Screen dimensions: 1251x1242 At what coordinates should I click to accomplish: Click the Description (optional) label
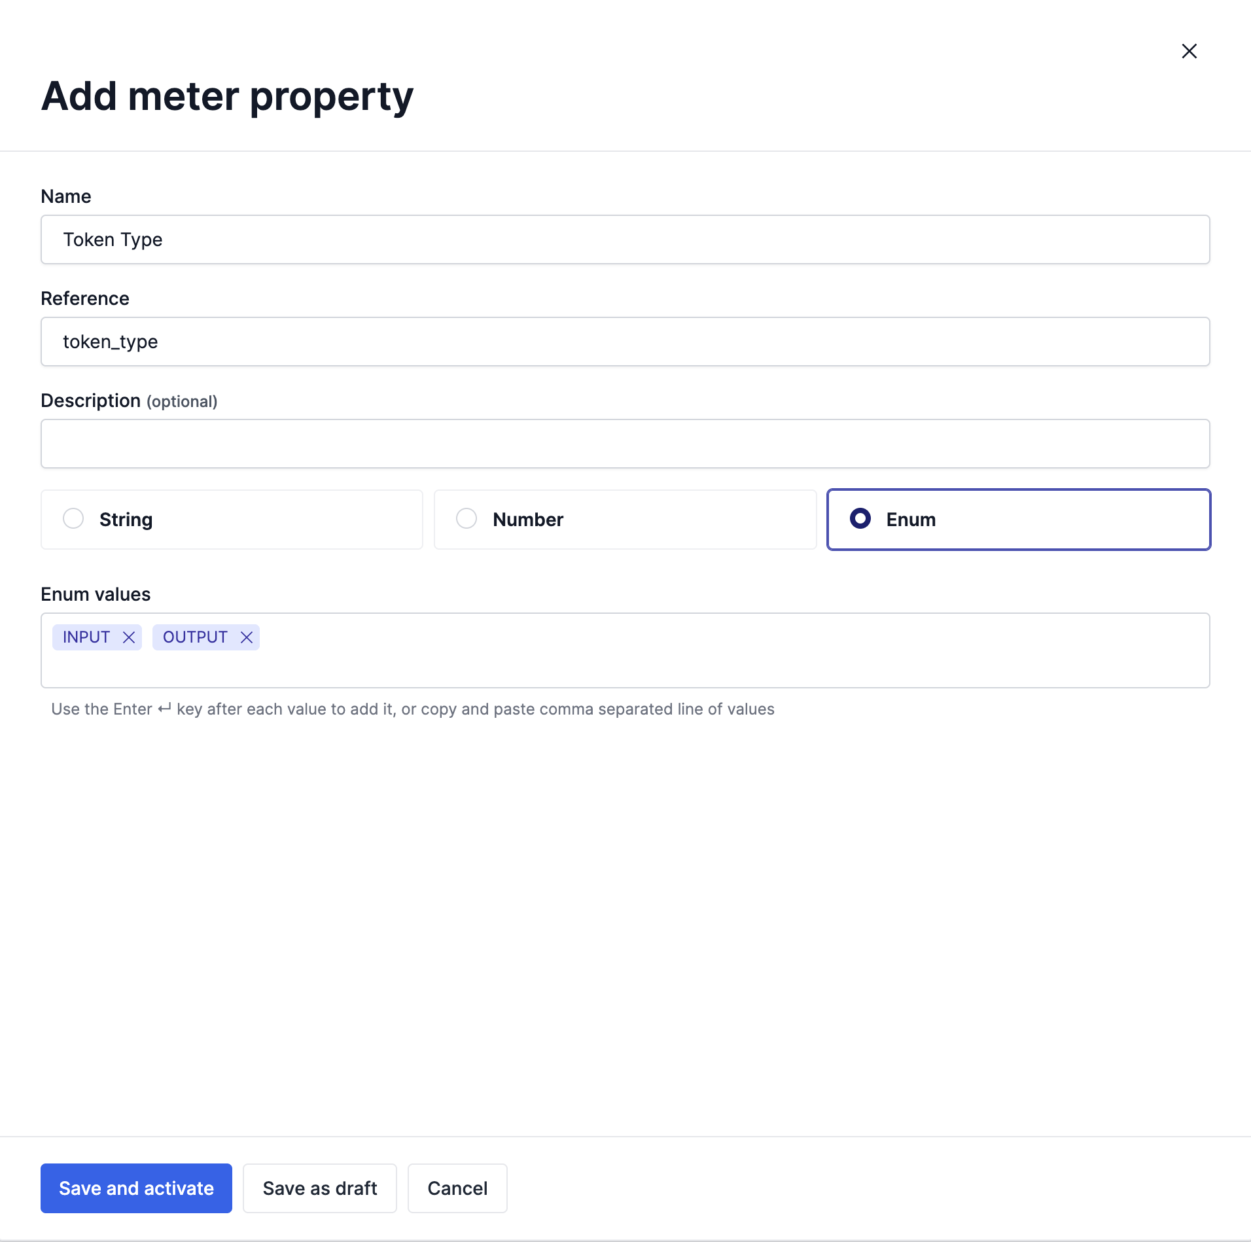point(129,400)
